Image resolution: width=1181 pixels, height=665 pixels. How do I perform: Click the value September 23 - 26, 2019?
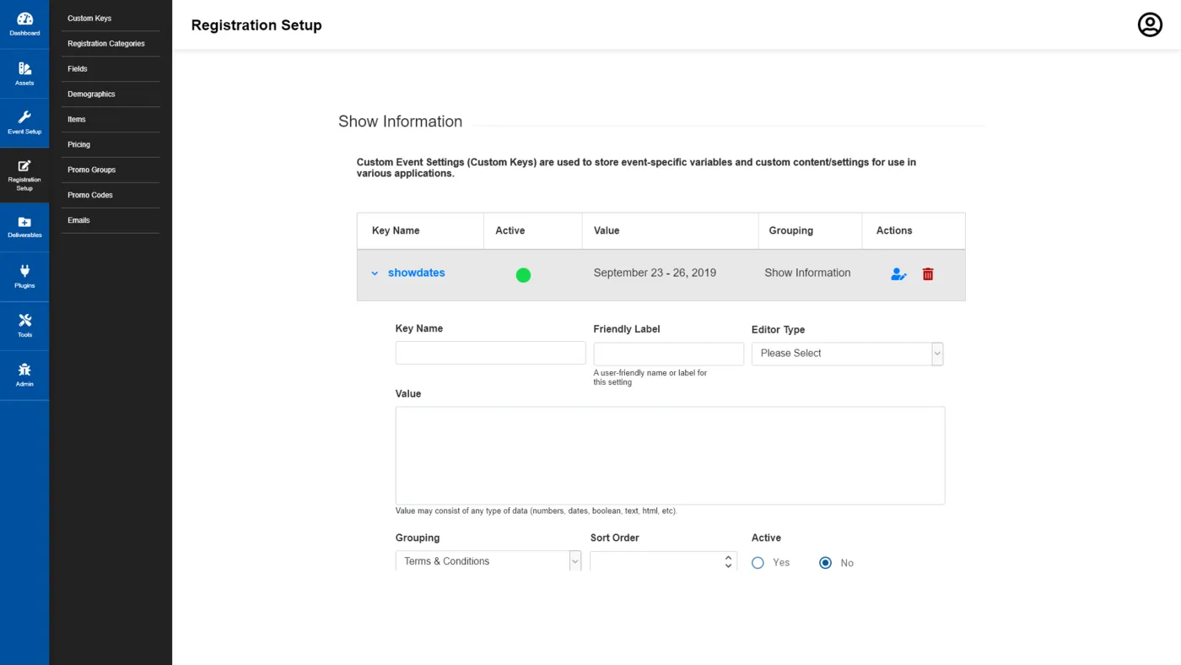click(x=655, y=273)
